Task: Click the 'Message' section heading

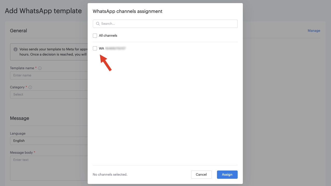Action: pyautogui.click(x=20, y=118)
